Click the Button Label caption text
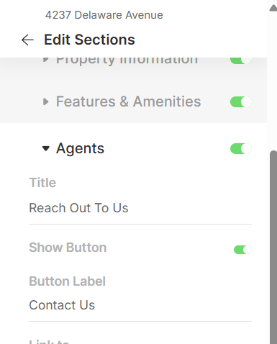277x344 pixels. coord(67,281)
